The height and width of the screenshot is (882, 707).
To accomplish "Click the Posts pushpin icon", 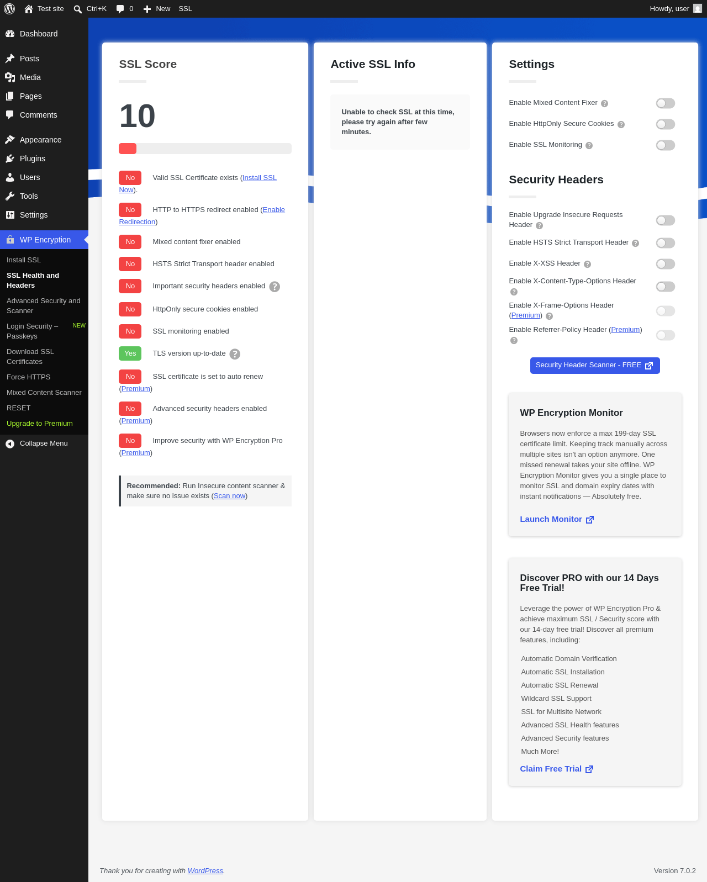I will [x=10, y=59].
